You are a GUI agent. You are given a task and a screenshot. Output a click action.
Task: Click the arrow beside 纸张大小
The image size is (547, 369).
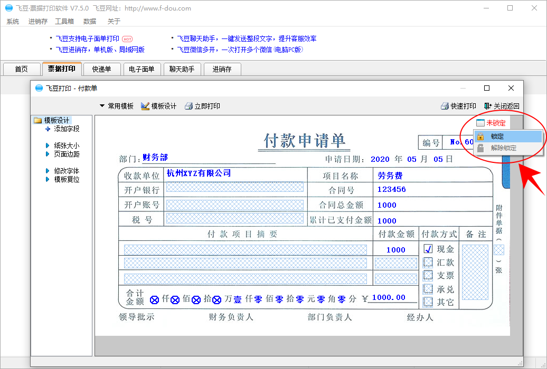pyautogui.click(x=48, y=145)
